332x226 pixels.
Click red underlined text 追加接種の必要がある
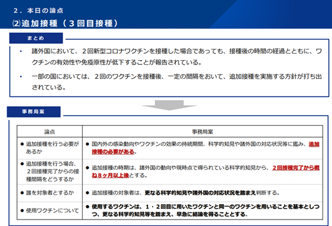(x=206, y=148)
